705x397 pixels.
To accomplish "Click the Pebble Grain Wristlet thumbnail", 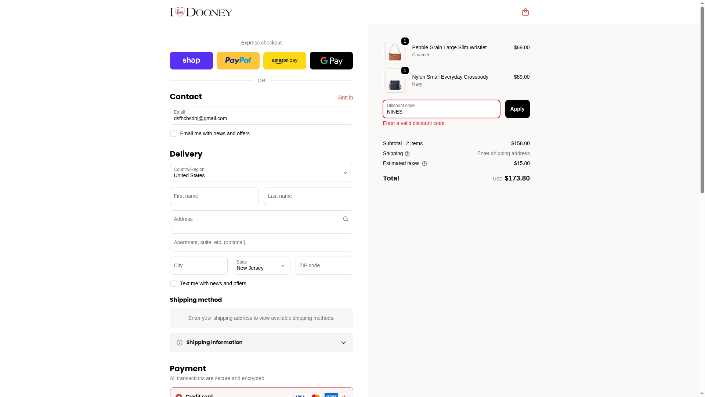I will pos(395,51).
